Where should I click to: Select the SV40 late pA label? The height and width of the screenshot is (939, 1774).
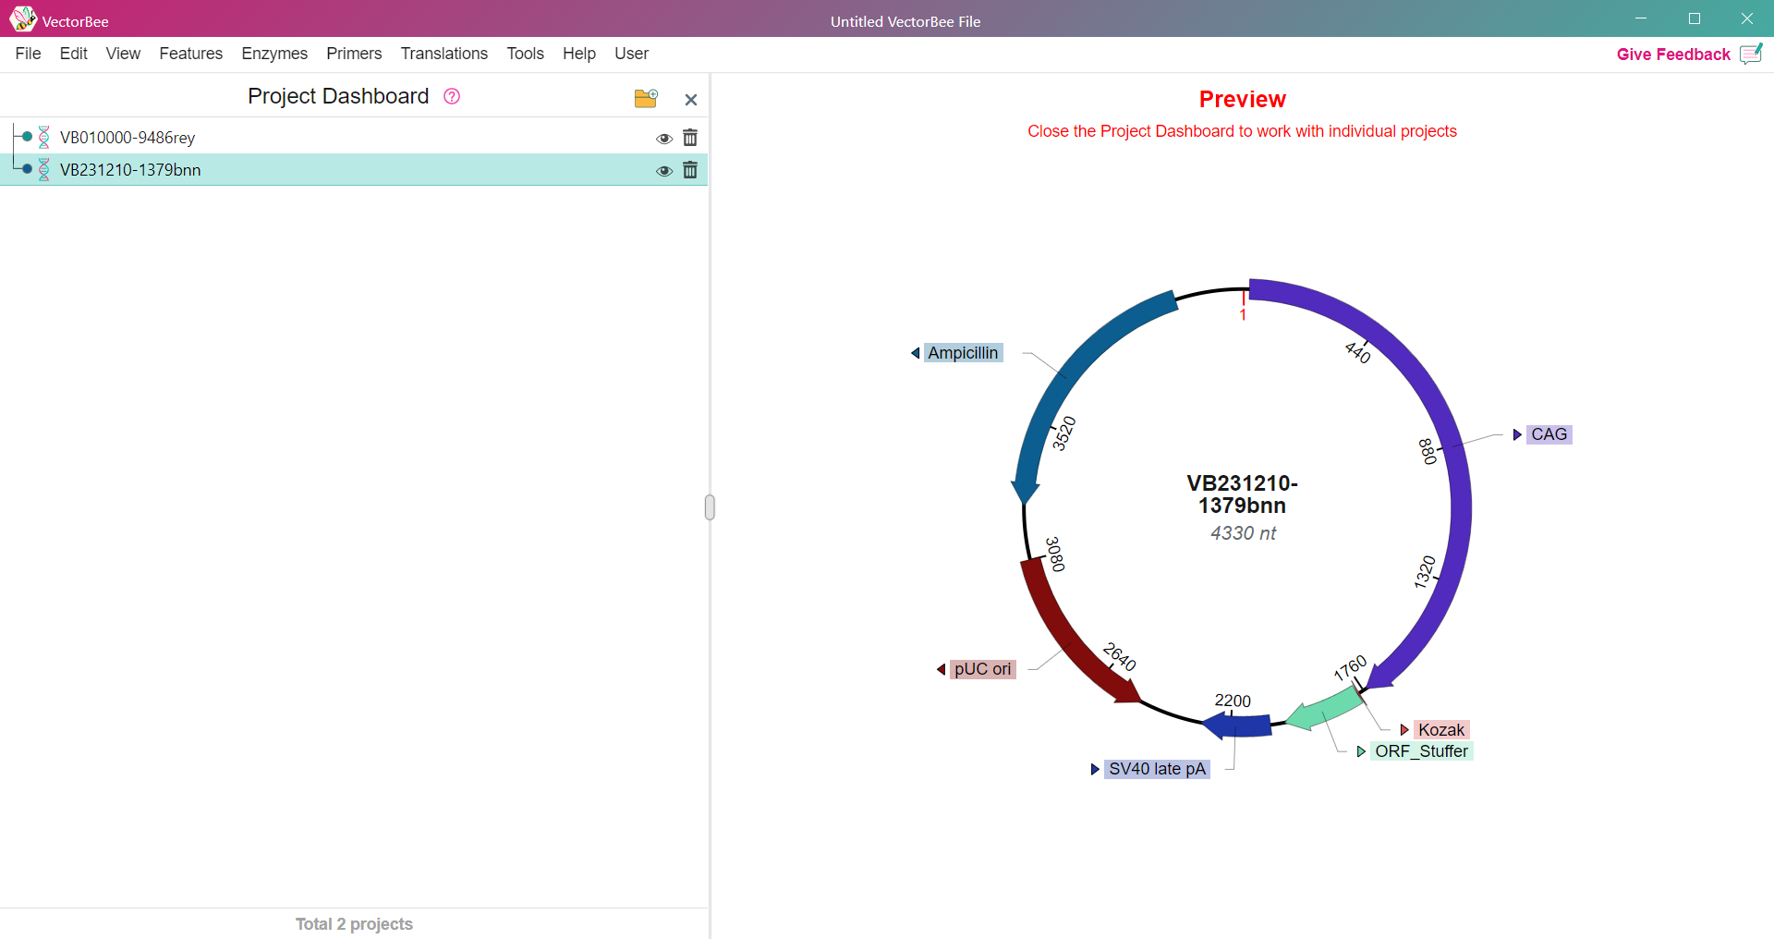(x=1157, y=769)
